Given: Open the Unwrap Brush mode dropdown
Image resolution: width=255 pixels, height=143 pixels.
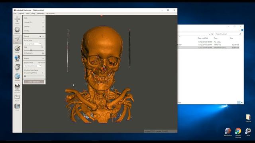Looking at the screenshot, I should point(33,44).
